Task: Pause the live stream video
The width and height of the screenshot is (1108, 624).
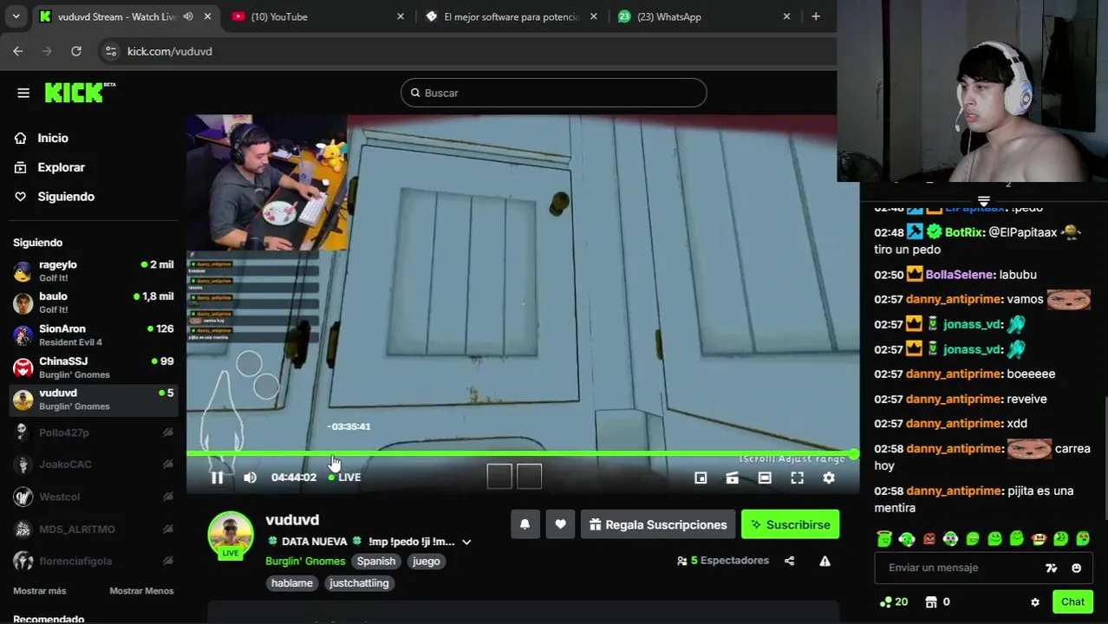Action: [217, 478]
